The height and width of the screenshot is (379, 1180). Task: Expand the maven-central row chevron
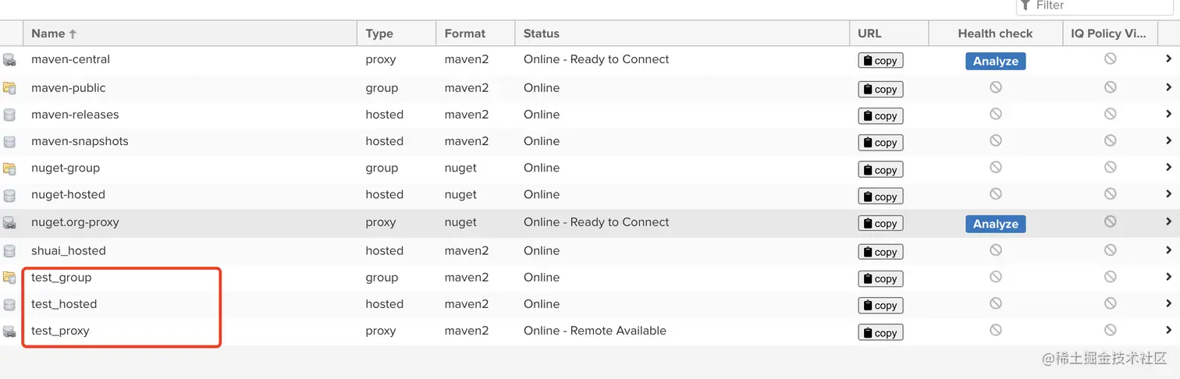tap(1168, 59)
